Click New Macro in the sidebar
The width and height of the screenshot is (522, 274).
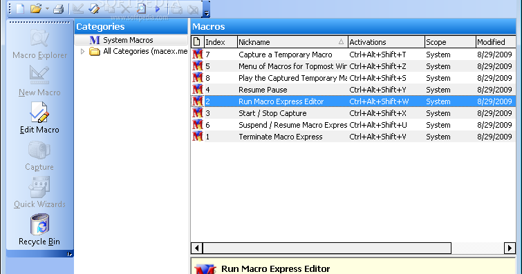(39, 81)
